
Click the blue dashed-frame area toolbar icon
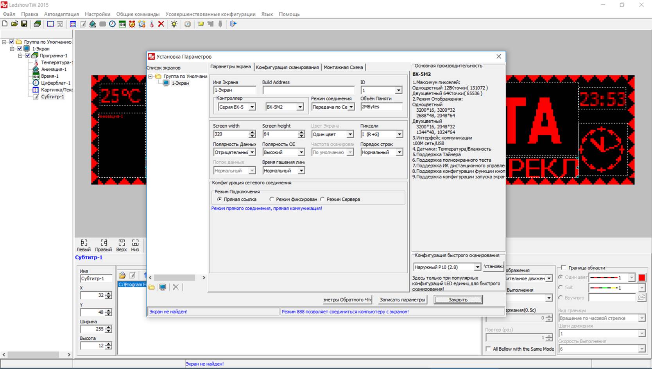pyautogui.click(x=50, y=24)
